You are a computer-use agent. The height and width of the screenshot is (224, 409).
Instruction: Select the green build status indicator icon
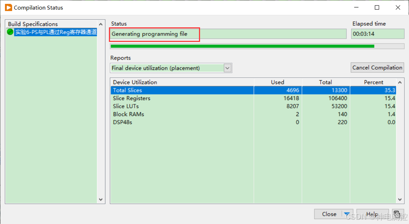(10, 32)
